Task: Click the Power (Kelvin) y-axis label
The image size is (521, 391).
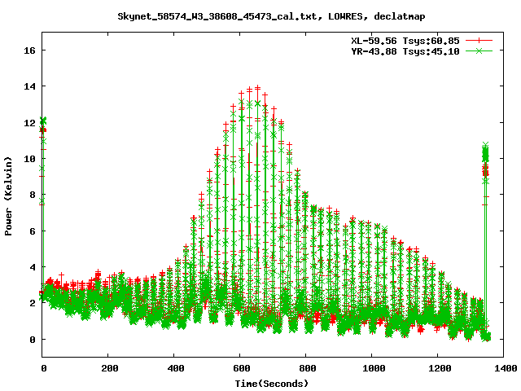Action: click(x=8, y=196)
